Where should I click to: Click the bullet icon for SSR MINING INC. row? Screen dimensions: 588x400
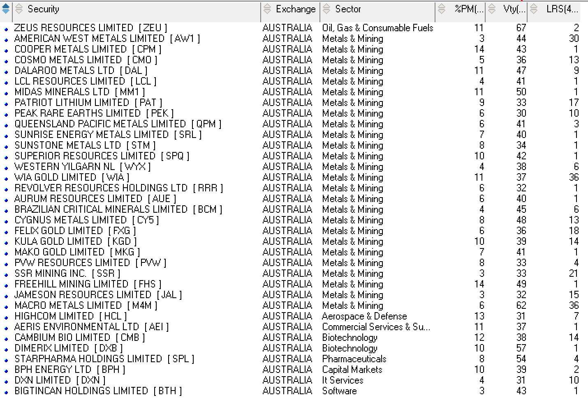pos(6,275)
